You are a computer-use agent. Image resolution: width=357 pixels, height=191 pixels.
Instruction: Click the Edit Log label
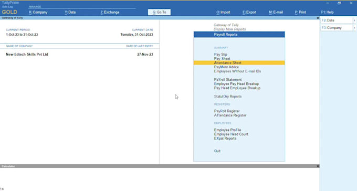(x=7, y=7)
